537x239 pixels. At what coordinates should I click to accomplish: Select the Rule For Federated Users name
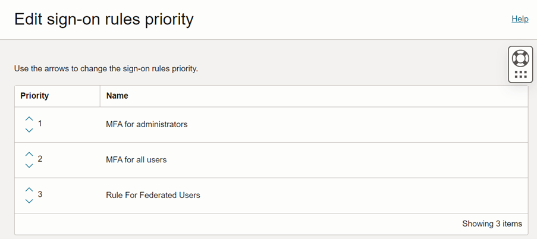(153, 195)
